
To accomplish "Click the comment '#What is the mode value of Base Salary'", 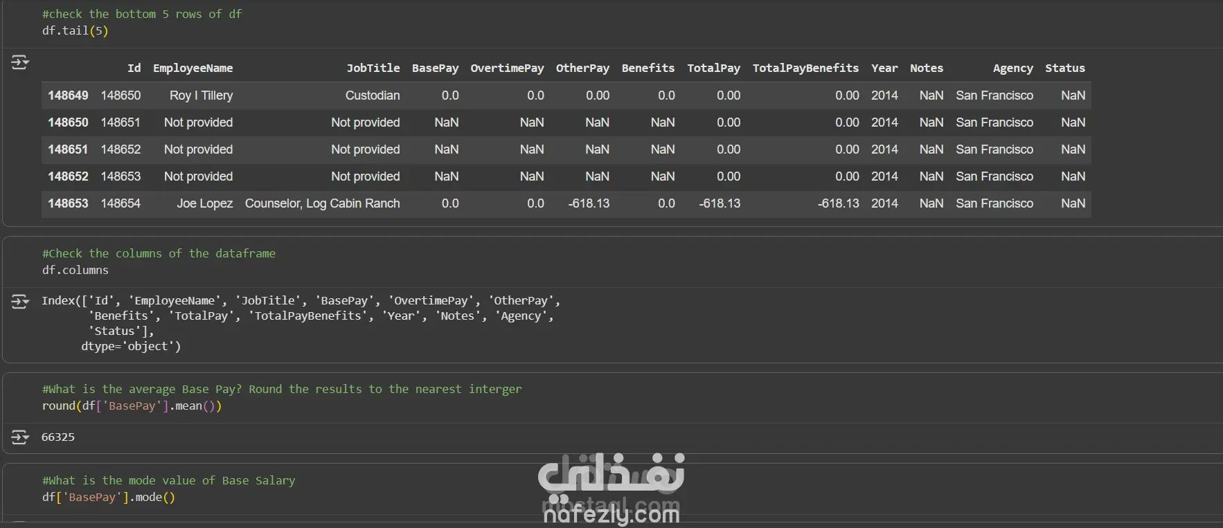I will tap(168, 480).
